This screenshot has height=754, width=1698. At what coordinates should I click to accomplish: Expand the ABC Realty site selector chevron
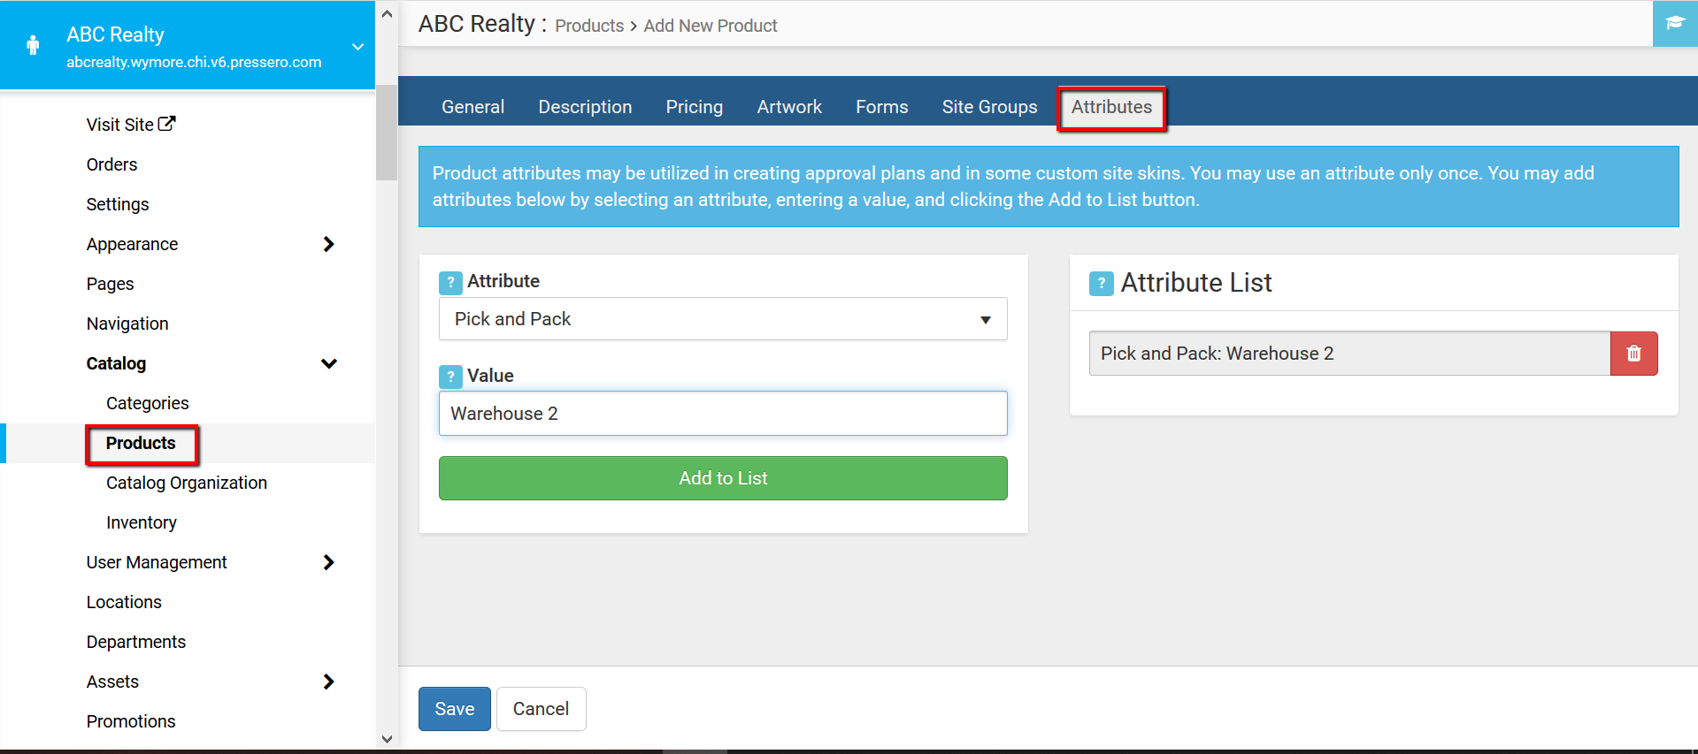tap(357, 47)
